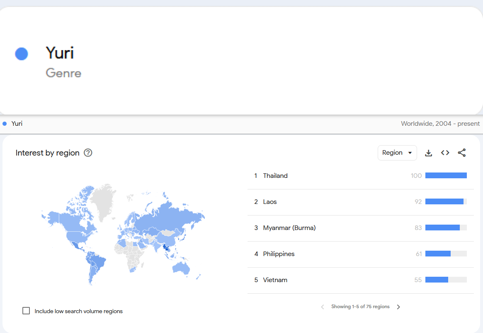Viewport: 483px width, 333px height.
Task: Go to previous page of regions
Action: 323,307
